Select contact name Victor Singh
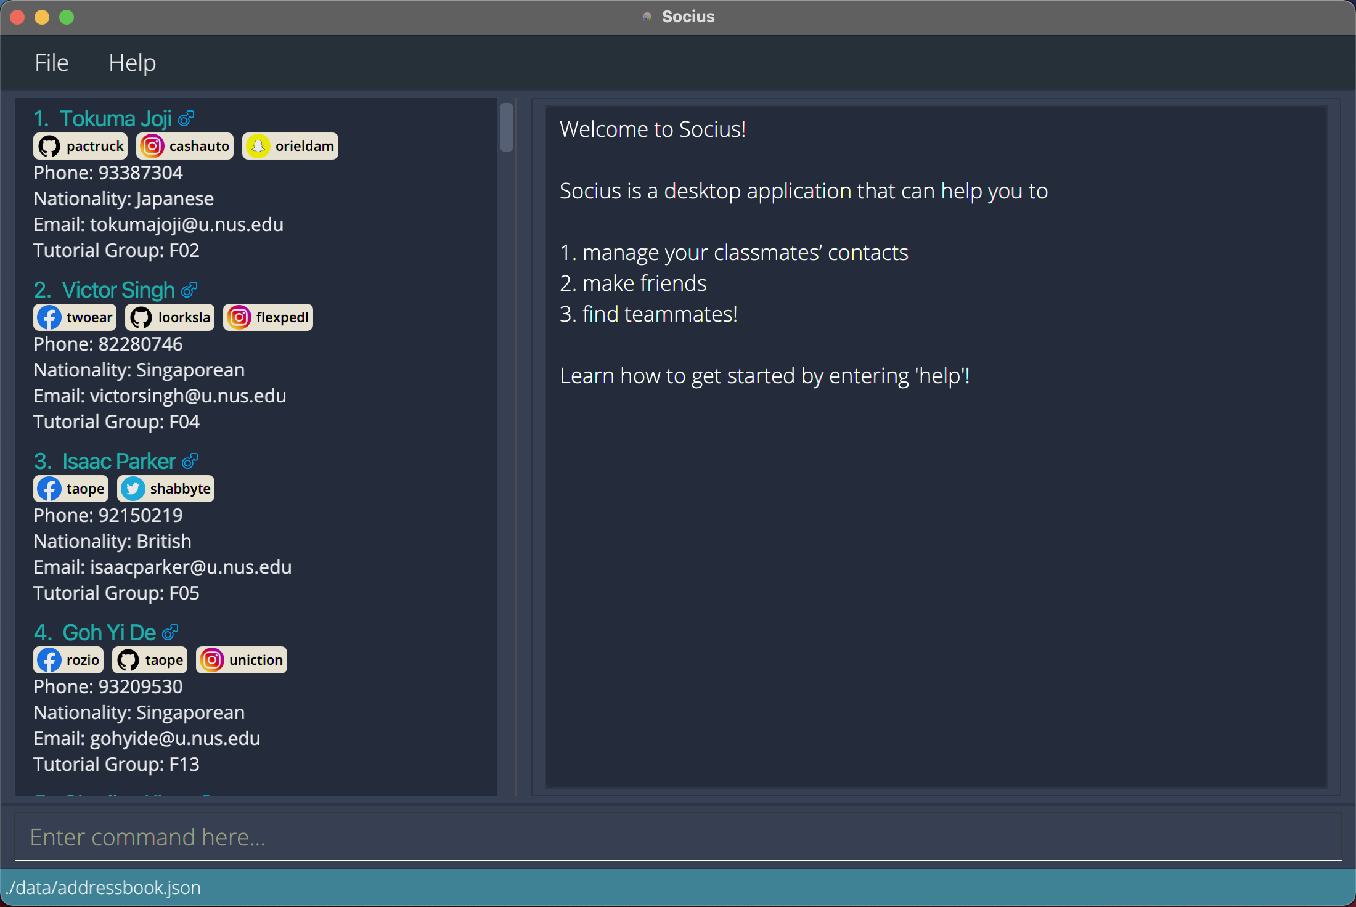The image size is (1356, 907). click(x=118, y=290)
